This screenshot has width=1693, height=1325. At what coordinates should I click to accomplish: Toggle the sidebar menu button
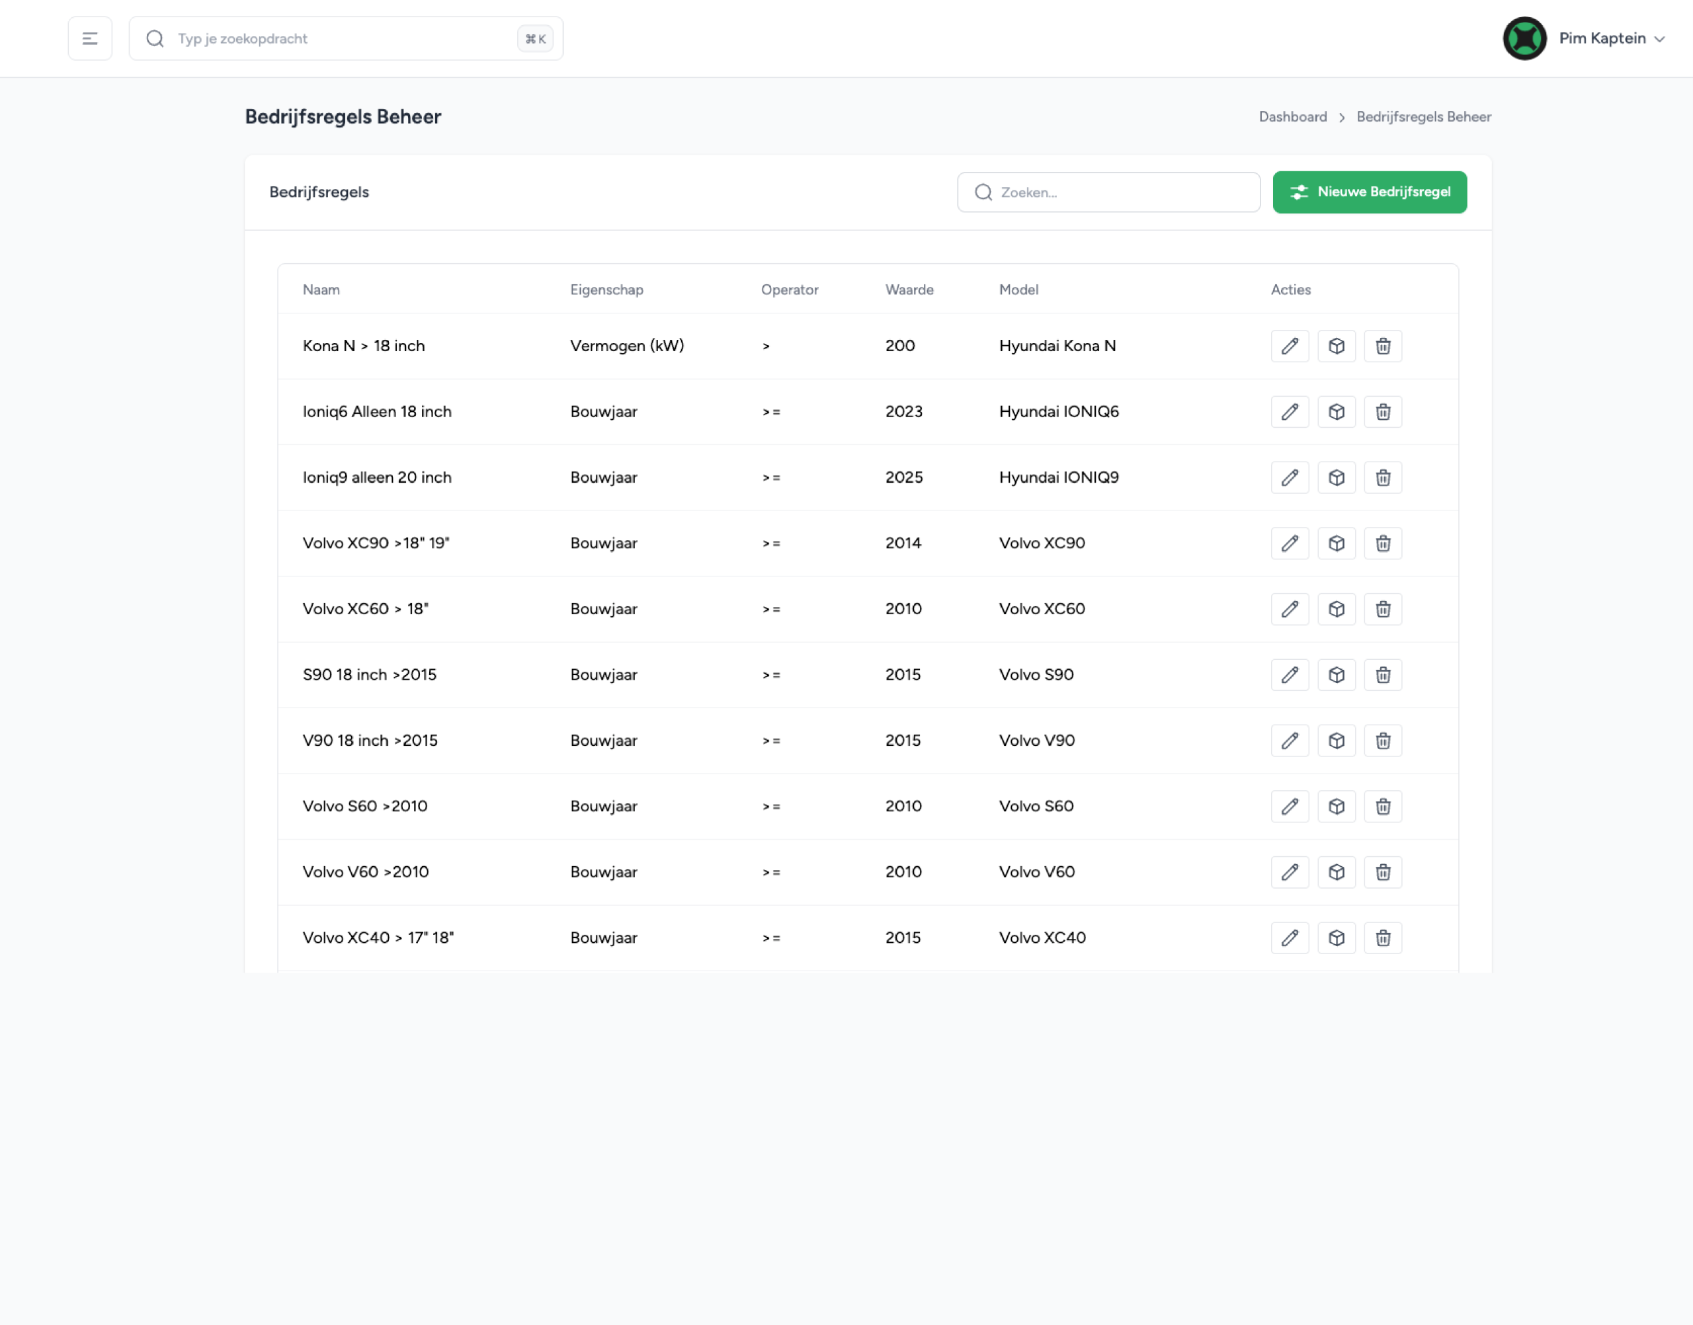(x=90, y=39)
